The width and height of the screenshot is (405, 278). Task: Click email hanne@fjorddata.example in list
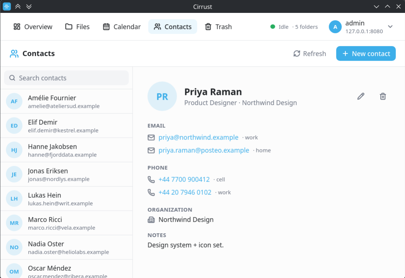pyautogui.click(x=62, y=155)
